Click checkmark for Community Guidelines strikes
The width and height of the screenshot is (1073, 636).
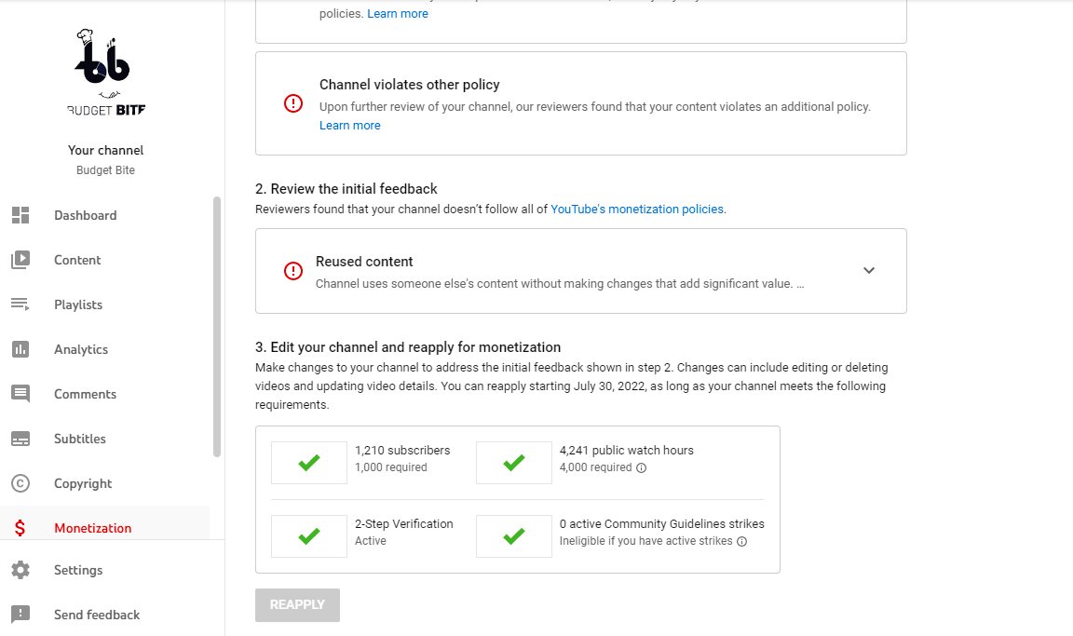coord(514,536)
